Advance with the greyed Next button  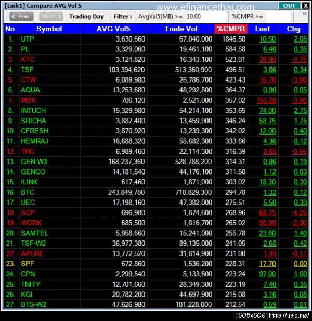coord(51,17)
